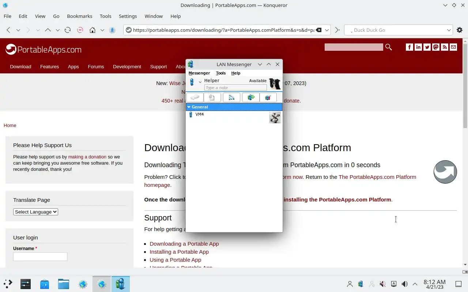Image resolution: width=468 pixels, height=292 pixels.
Task: Click the add new group button
Action: click(x=251, y=97)
